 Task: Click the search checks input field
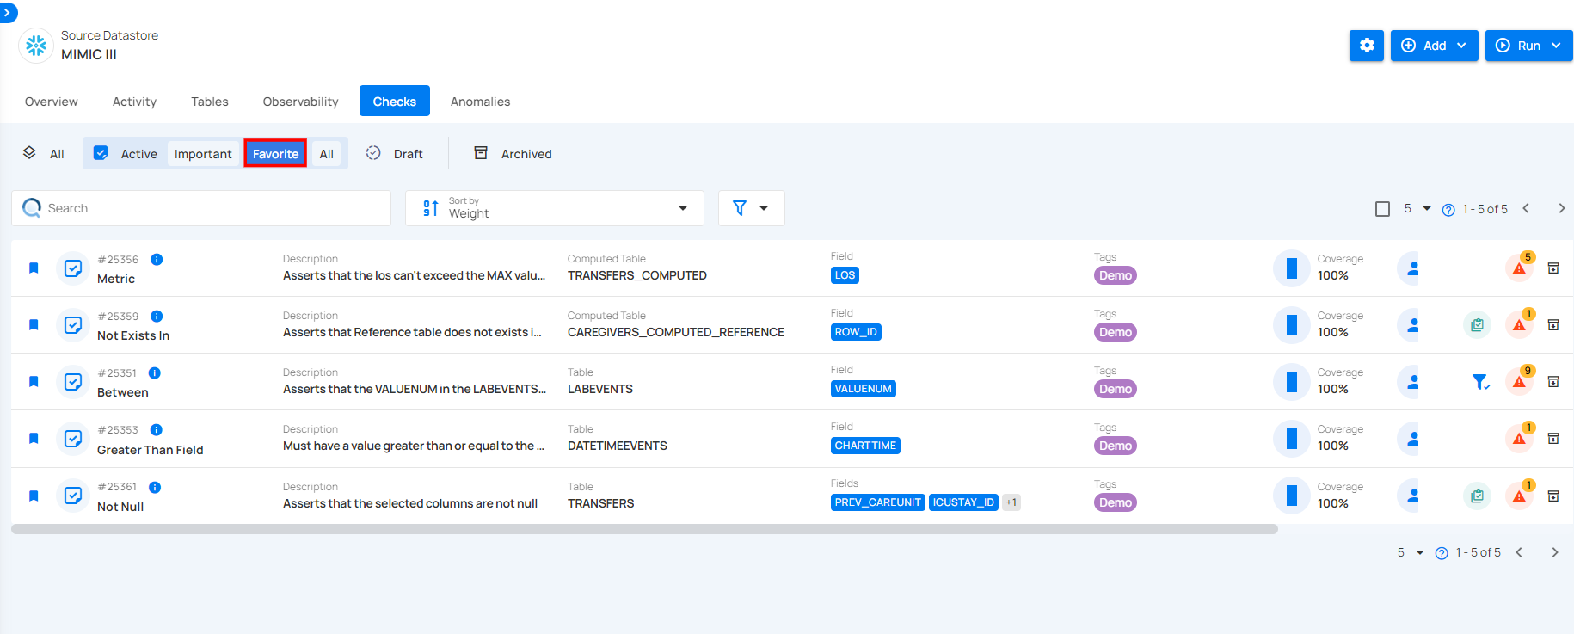pyautogui.click(x=201, y=208)
